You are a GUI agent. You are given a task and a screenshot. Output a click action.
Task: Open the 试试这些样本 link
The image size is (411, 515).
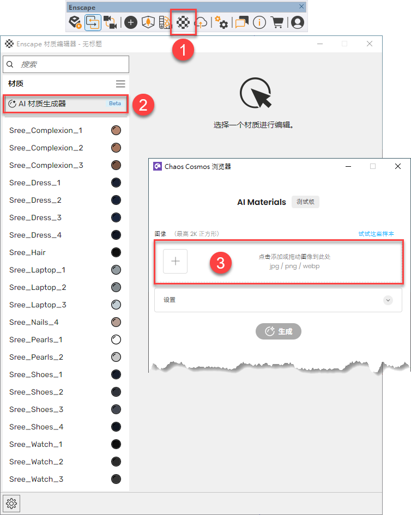376,234
